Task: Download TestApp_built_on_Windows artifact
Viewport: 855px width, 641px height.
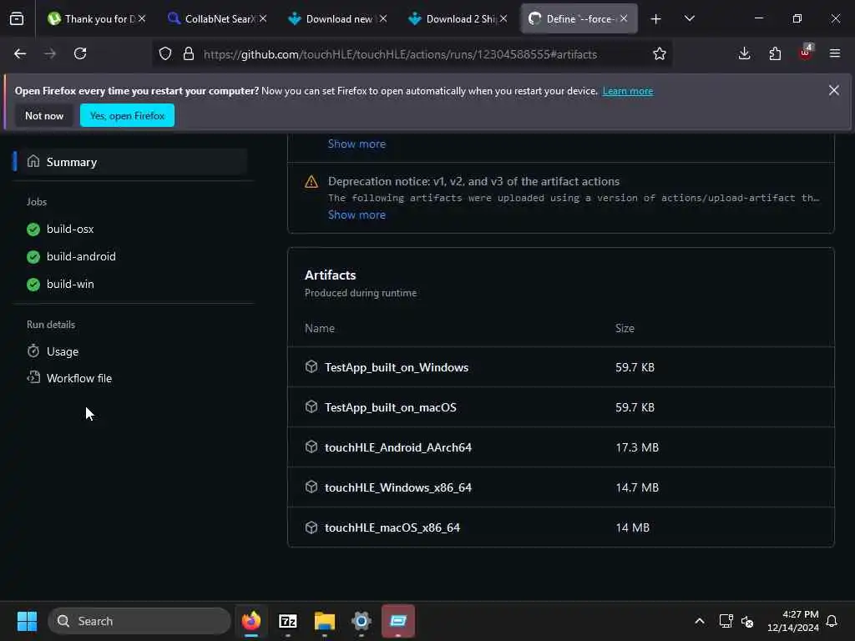Action: tap(397, 367)
